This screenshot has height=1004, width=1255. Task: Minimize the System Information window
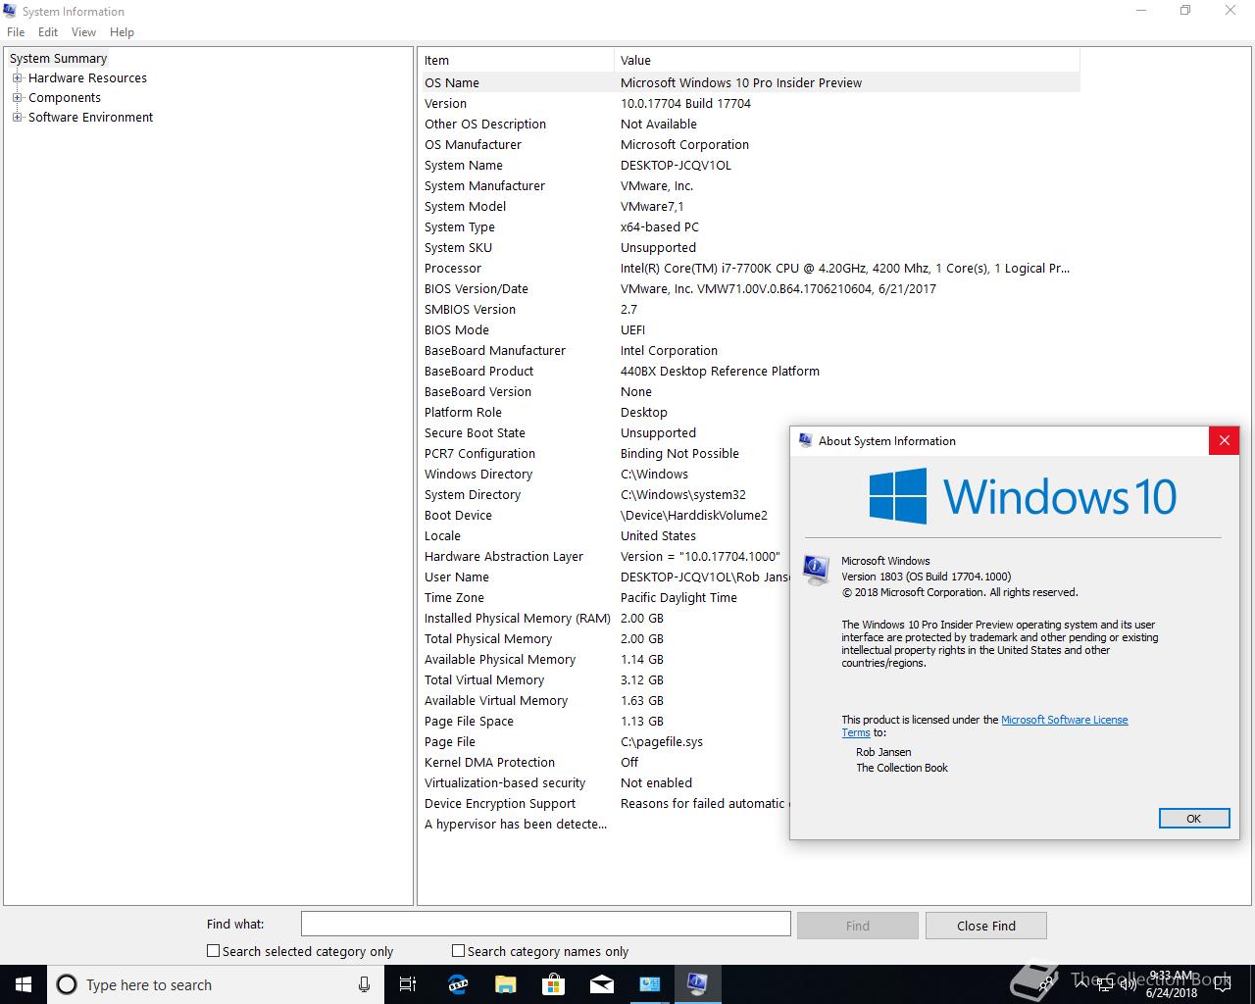[x=1140, y=11]
